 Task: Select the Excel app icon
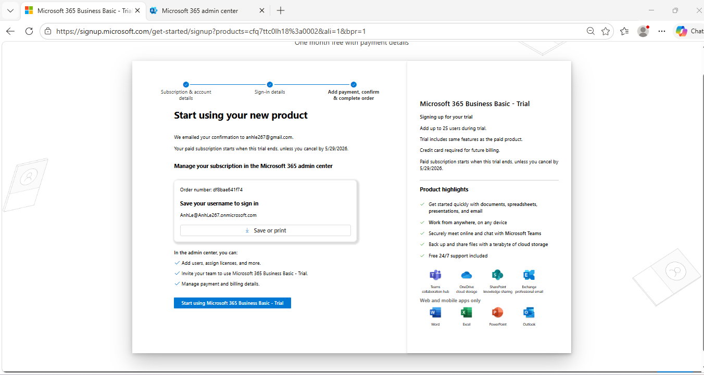click(x=467, y=313)
